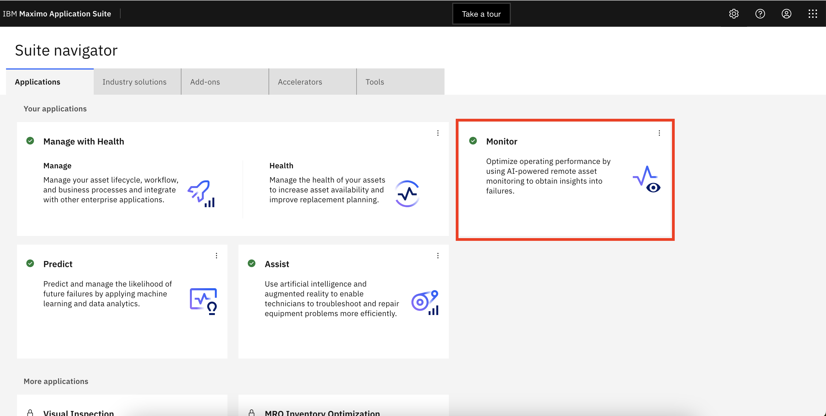Image resolution: width=826 pixels, height=416 pixels.
Task: Click the lock icon beside MRO Inventory Optimization
Action: tap(252, 412)
